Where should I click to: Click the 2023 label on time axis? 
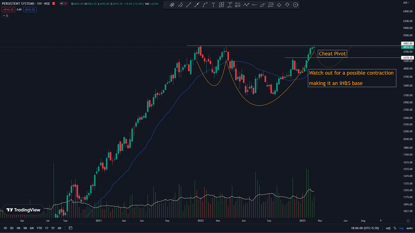(302, 220)
